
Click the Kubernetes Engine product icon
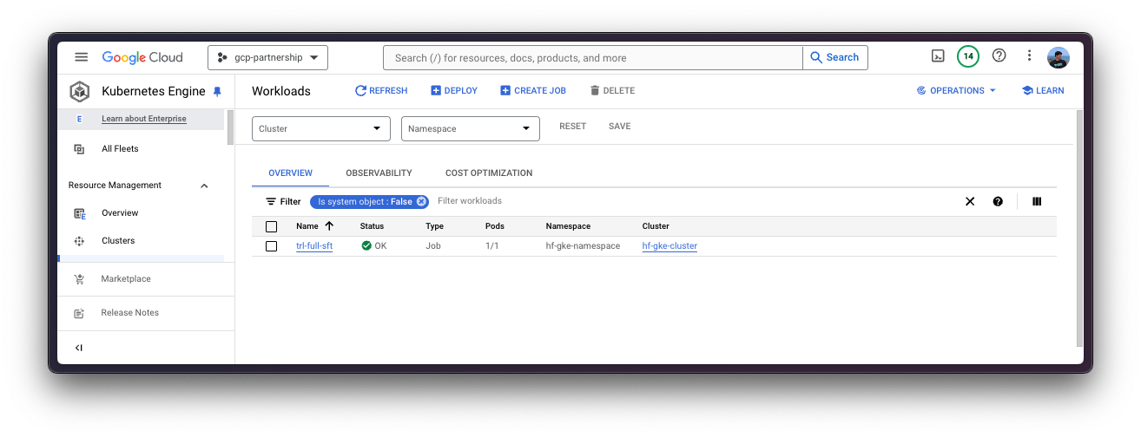click(x=80, y=91)
